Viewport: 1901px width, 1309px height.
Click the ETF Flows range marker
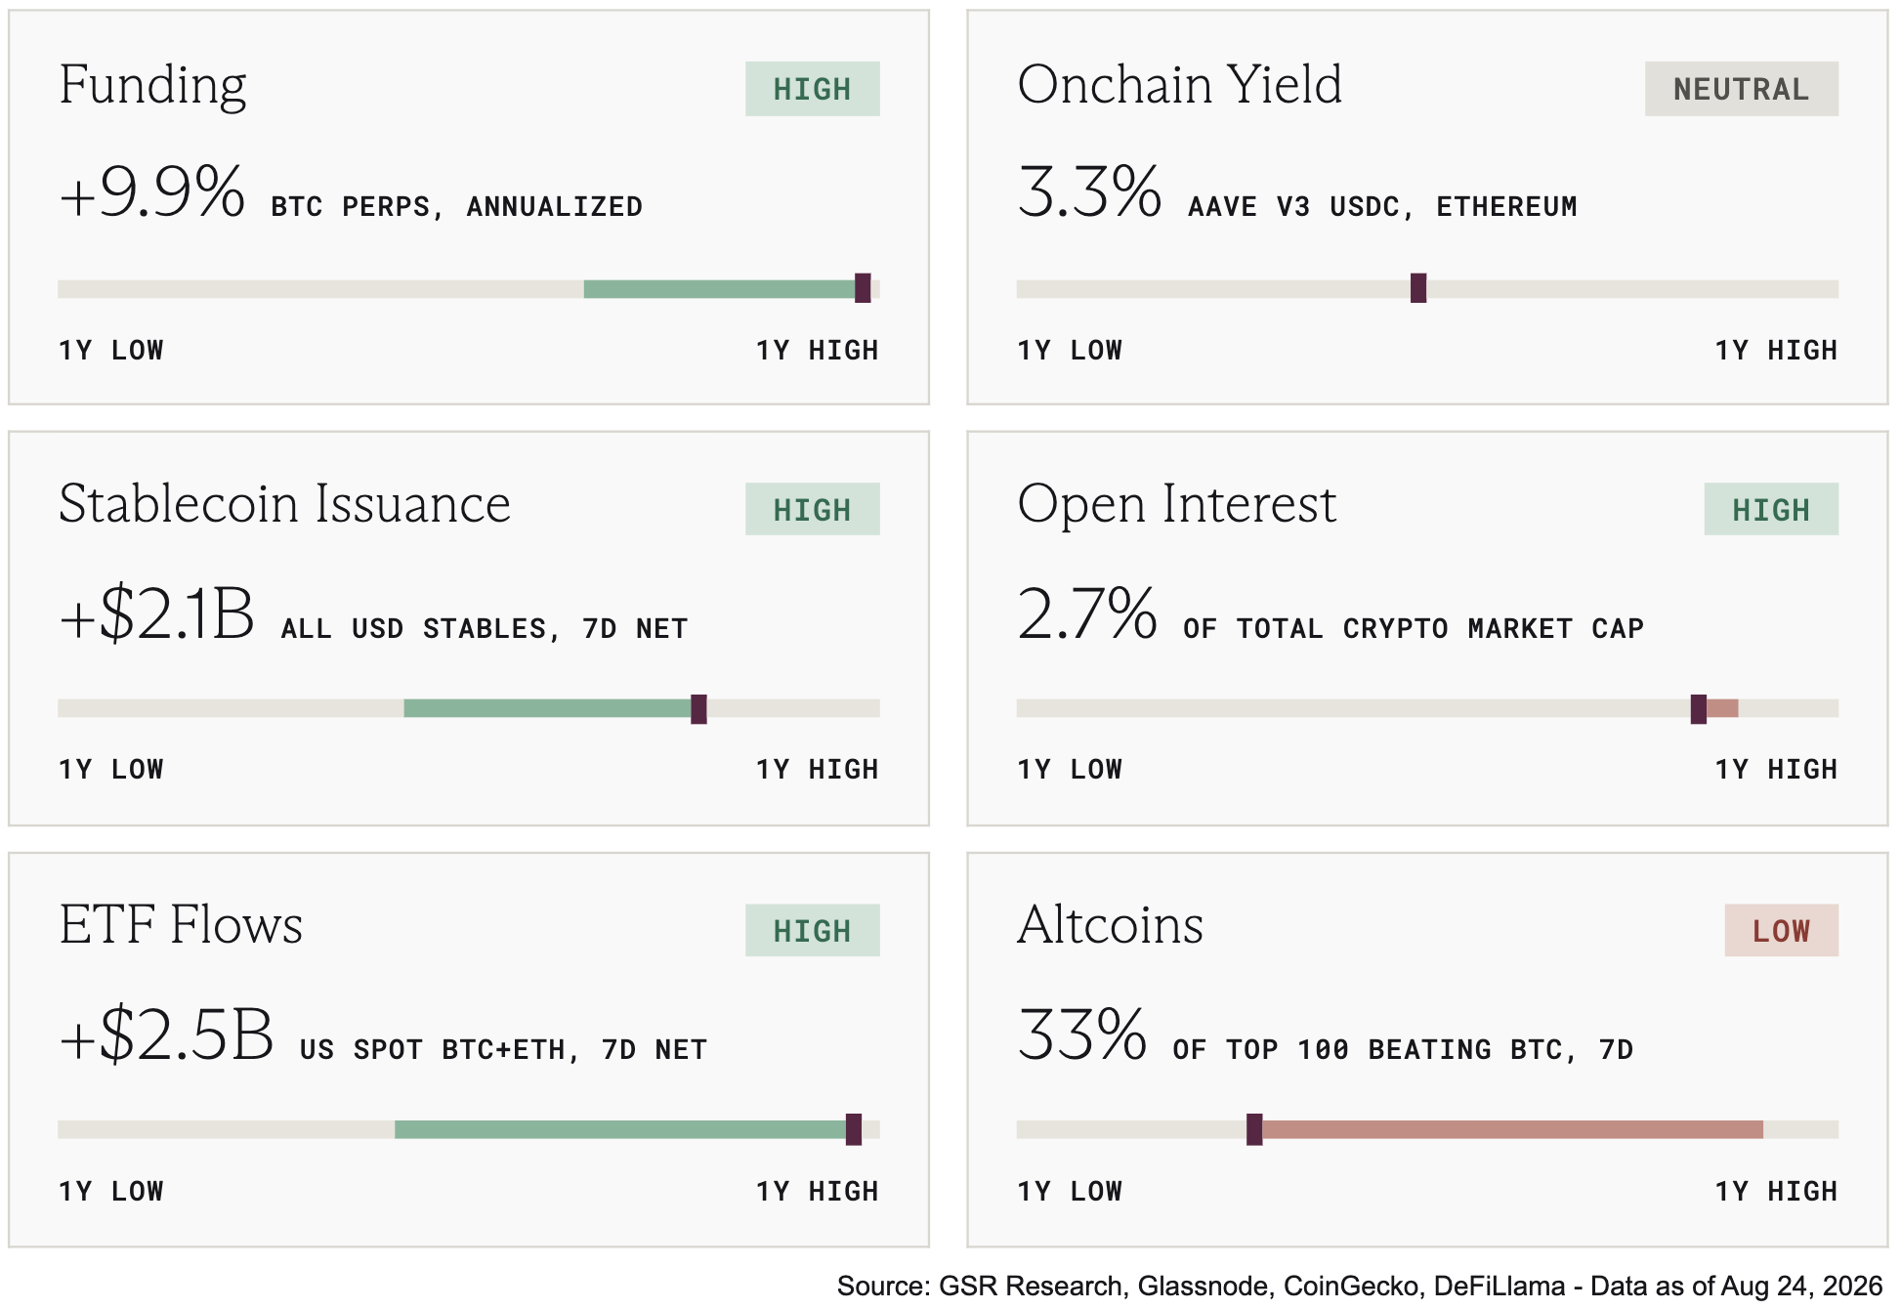pos(854,1129)
